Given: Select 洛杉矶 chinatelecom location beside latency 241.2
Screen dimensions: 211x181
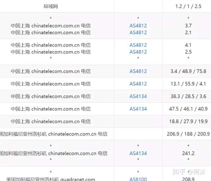Looking at the screenshot, I should 53,153.
